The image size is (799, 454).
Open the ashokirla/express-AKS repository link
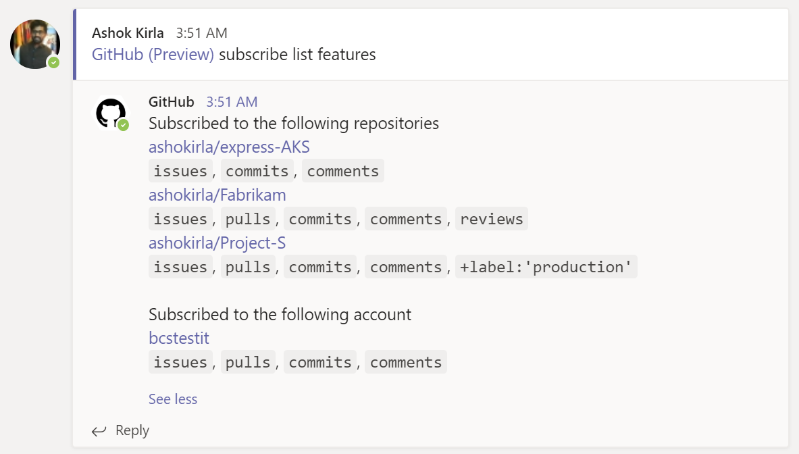point(229,147)
